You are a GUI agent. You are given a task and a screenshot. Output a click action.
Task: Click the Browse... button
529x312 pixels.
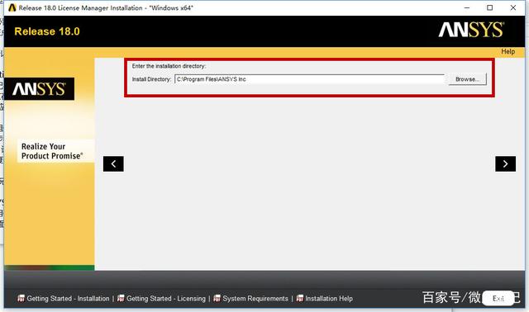pyautogui.click(x=467, y=79)
